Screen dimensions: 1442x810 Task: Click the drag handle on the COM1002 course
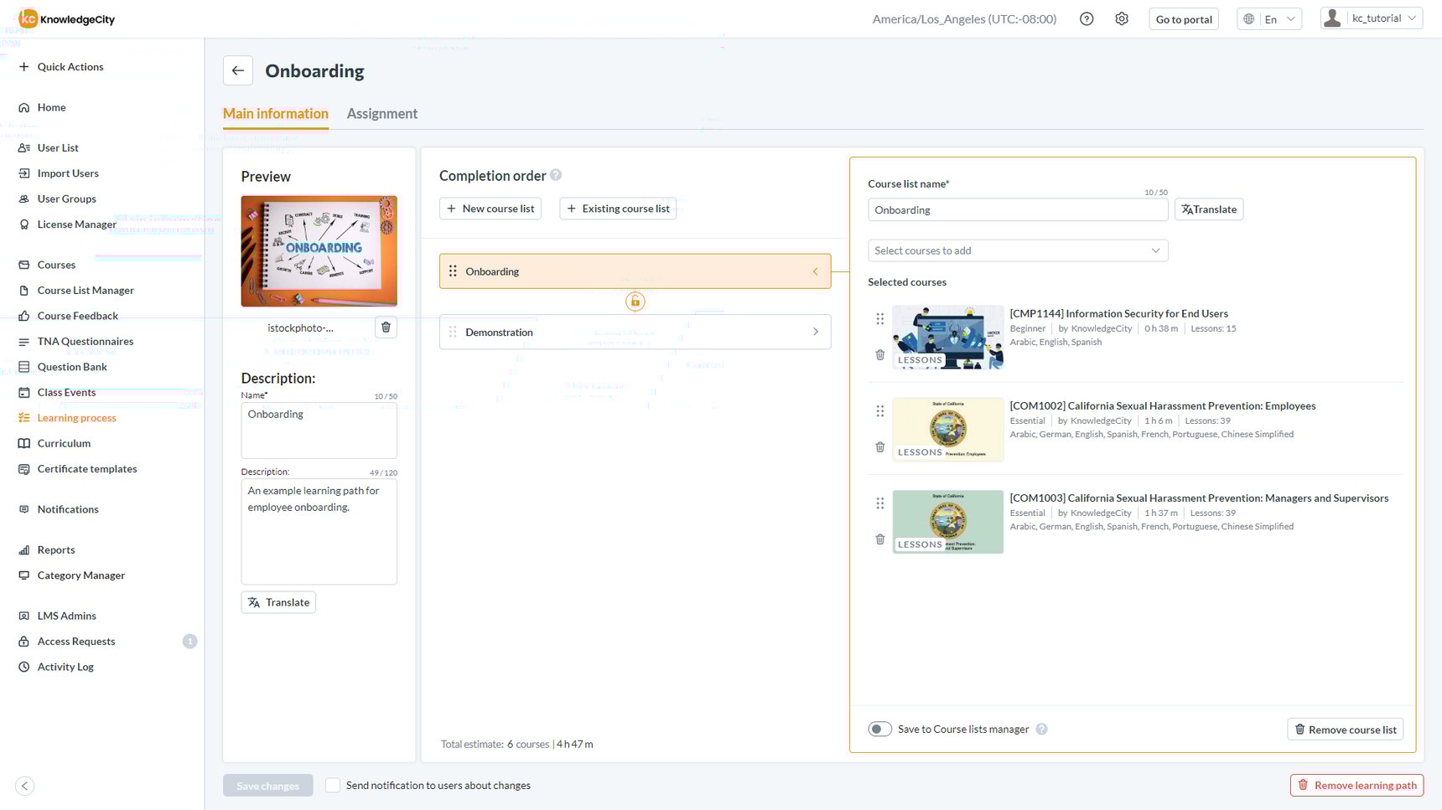pyautogui.click(x=879, y=410)
